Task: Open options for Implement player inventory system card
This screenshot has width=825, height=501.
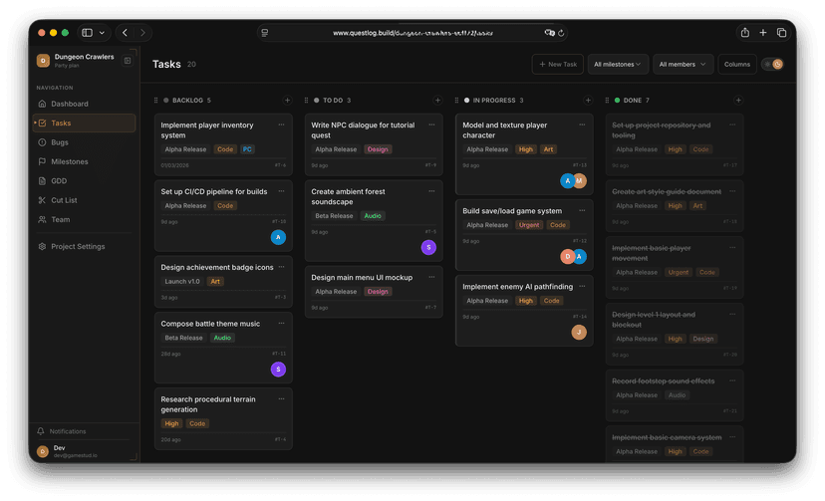Action: coord(282,125)
